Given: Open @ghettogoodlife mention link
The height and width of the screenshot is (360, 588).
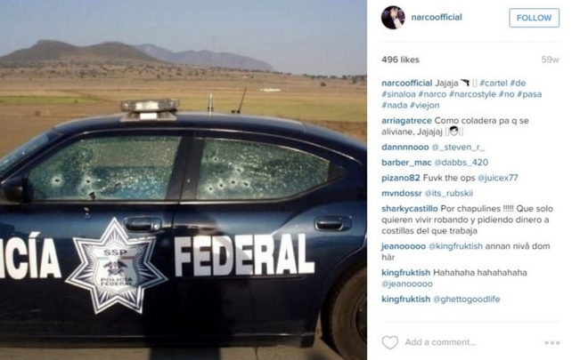Looking at the screenshot, I should point(467,299).
